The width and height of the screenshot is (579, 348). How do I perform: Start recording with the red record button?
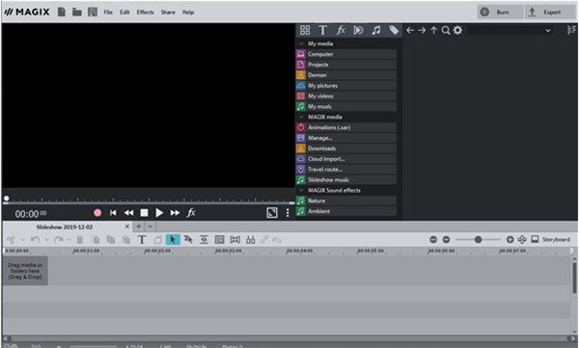[x=97, y=213]
